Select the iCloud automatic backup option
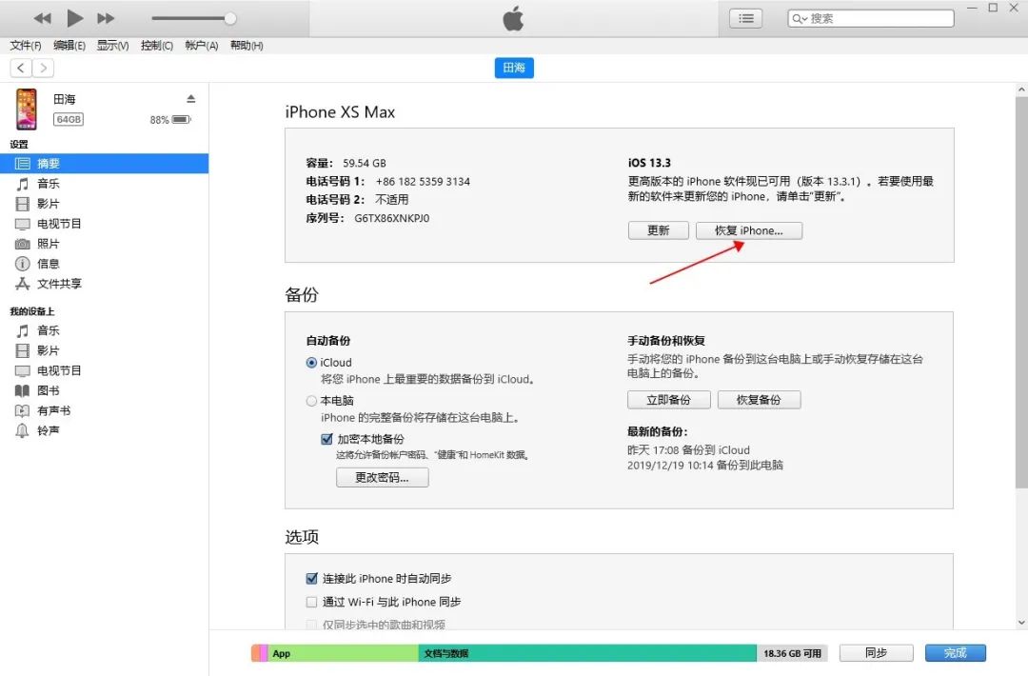 (311, 363)
